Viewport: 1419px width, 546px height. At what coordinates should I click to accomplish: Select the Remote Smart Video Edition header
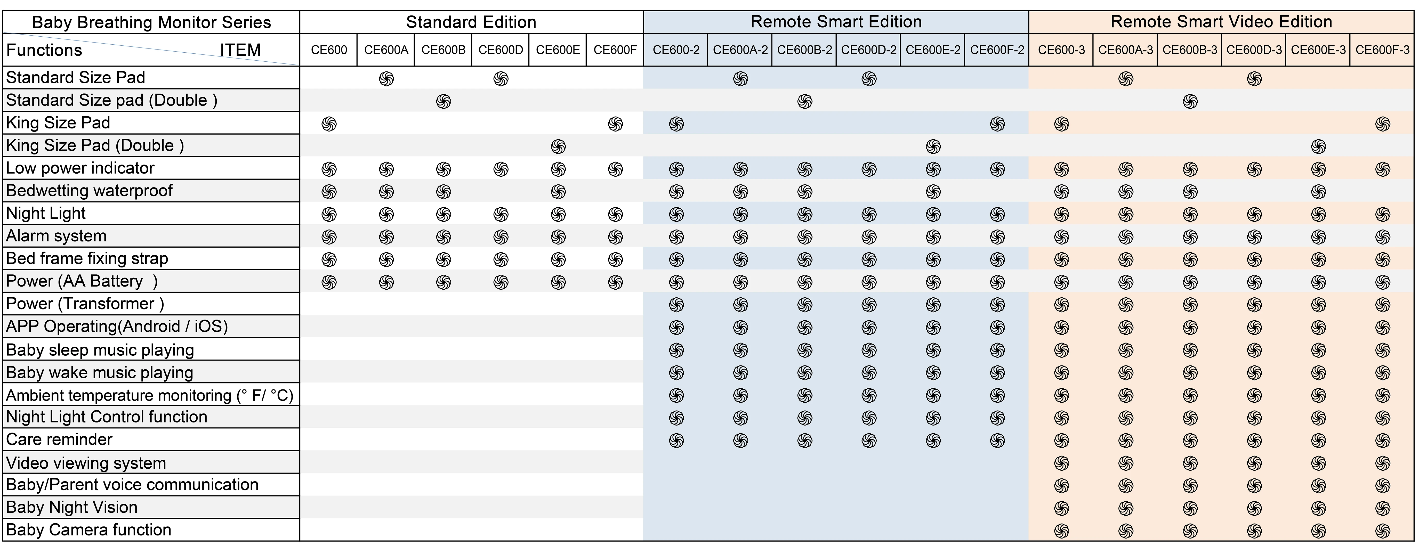(x=1221, y=22)
